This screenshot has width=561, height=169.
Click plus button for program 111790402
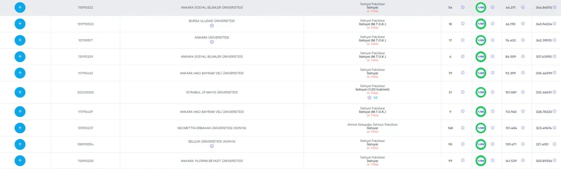[x=20, y=73]
